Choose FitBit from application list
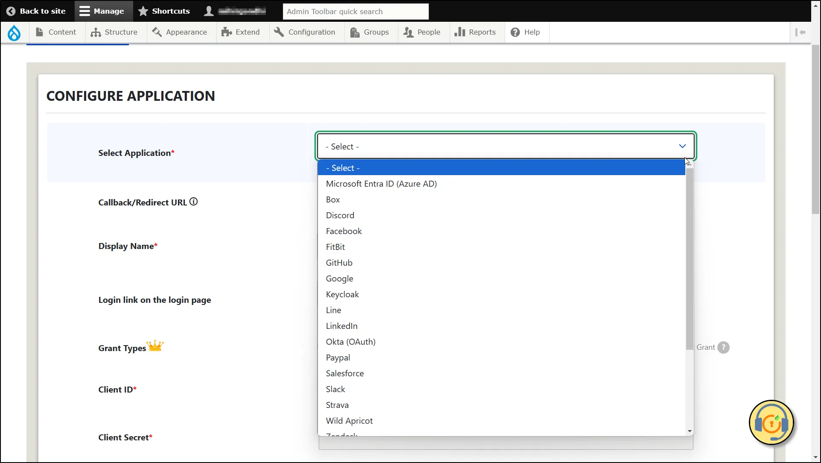This screenshot has width=821, height=463. pos(501,247)
